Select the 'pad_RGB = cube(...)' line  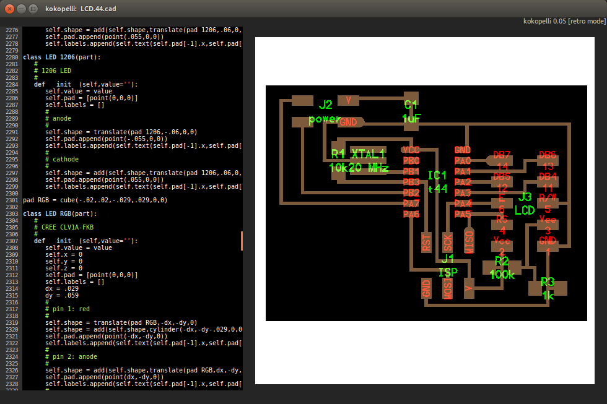point(95,200)
